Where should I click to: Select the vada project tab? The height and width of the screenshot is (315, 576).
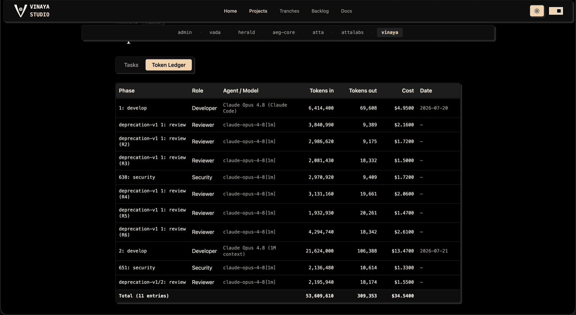(215, 32)
